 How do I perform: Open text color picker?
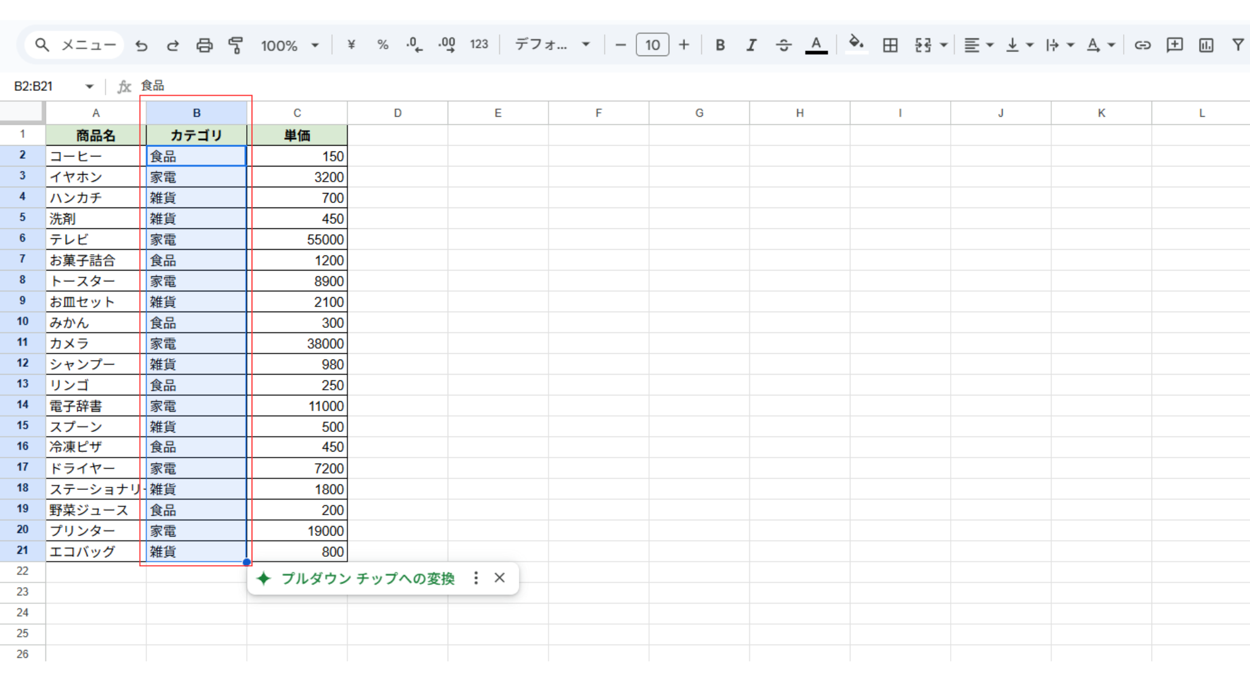pyautogui.click(x=816, y=45)
